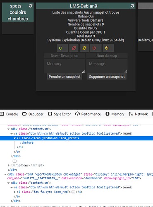Focus the Memory text area
The image size is (153, 207).
(65, 66)
